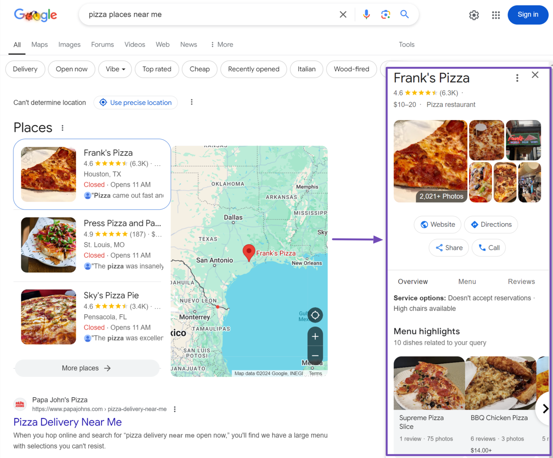The height and width of the screenshot is (458, 553).
Task: Zoom out on the map
Action: [x=315, y=355]
